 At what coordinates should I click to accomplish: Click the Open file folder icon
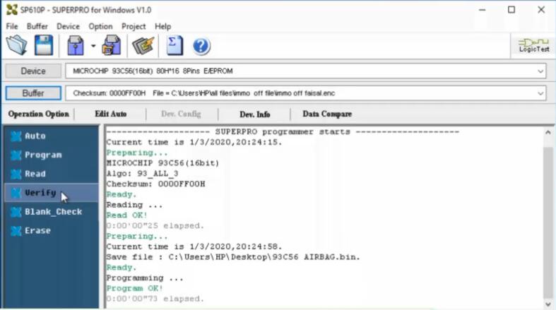[x=17, y=45]
